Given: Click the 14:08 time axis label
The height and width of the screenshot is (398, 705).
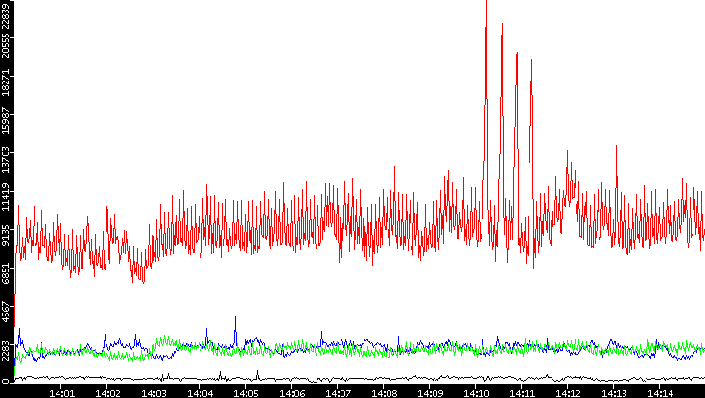Looking at the screenshot, I should 383,393.
